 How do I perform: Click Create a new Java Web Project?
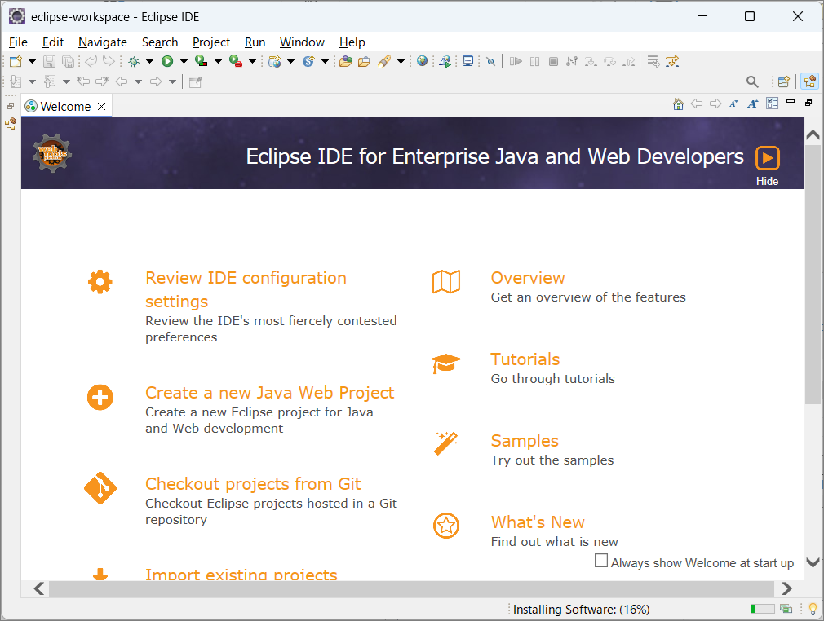[269, 392]
